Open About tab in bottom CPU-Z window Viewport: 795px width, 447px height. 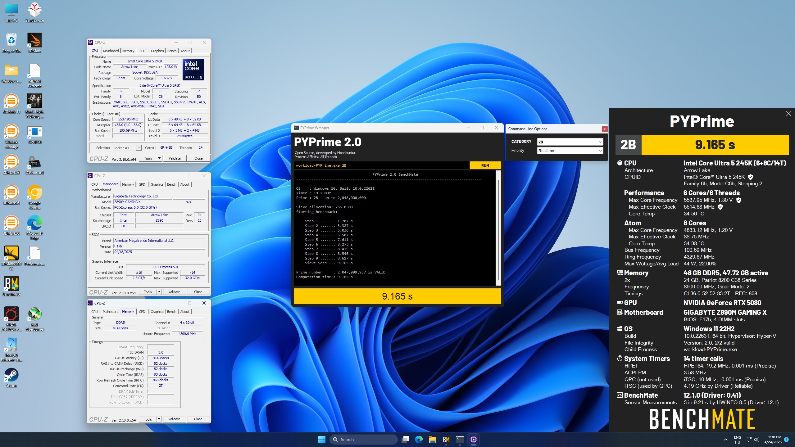pyautogui.click(x=185, y=312)
